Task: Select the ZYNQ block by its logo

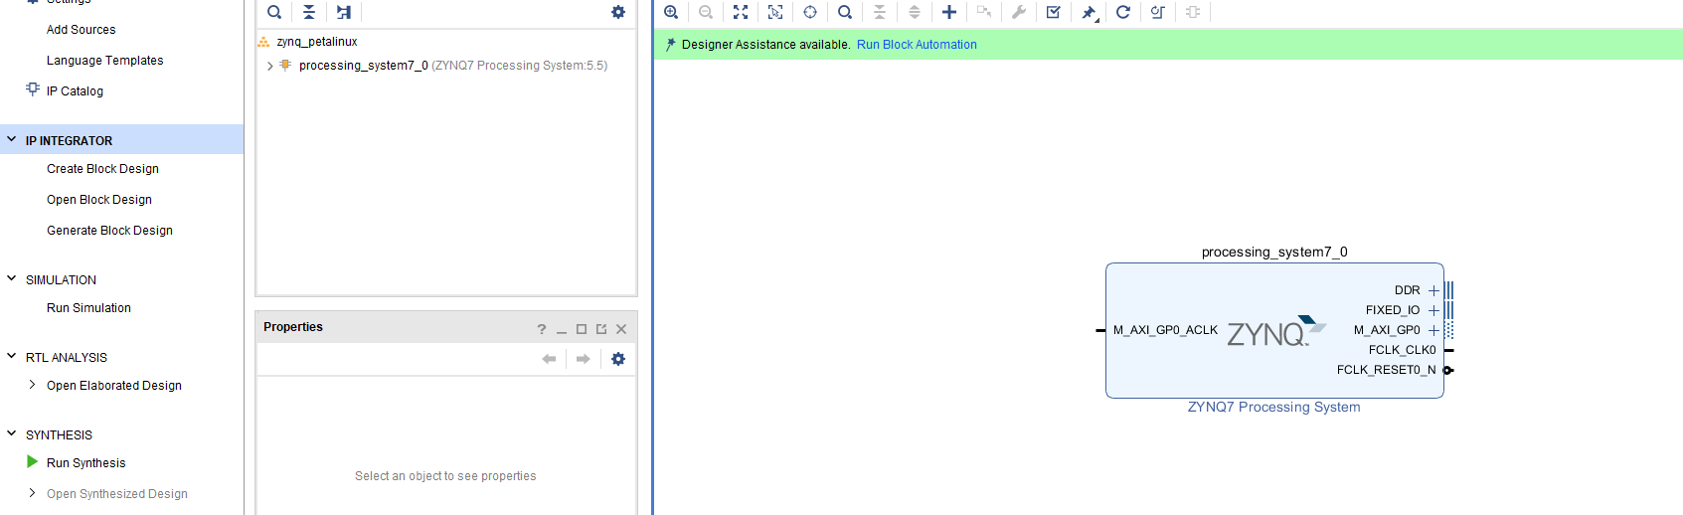Action: pos(1276,332)
